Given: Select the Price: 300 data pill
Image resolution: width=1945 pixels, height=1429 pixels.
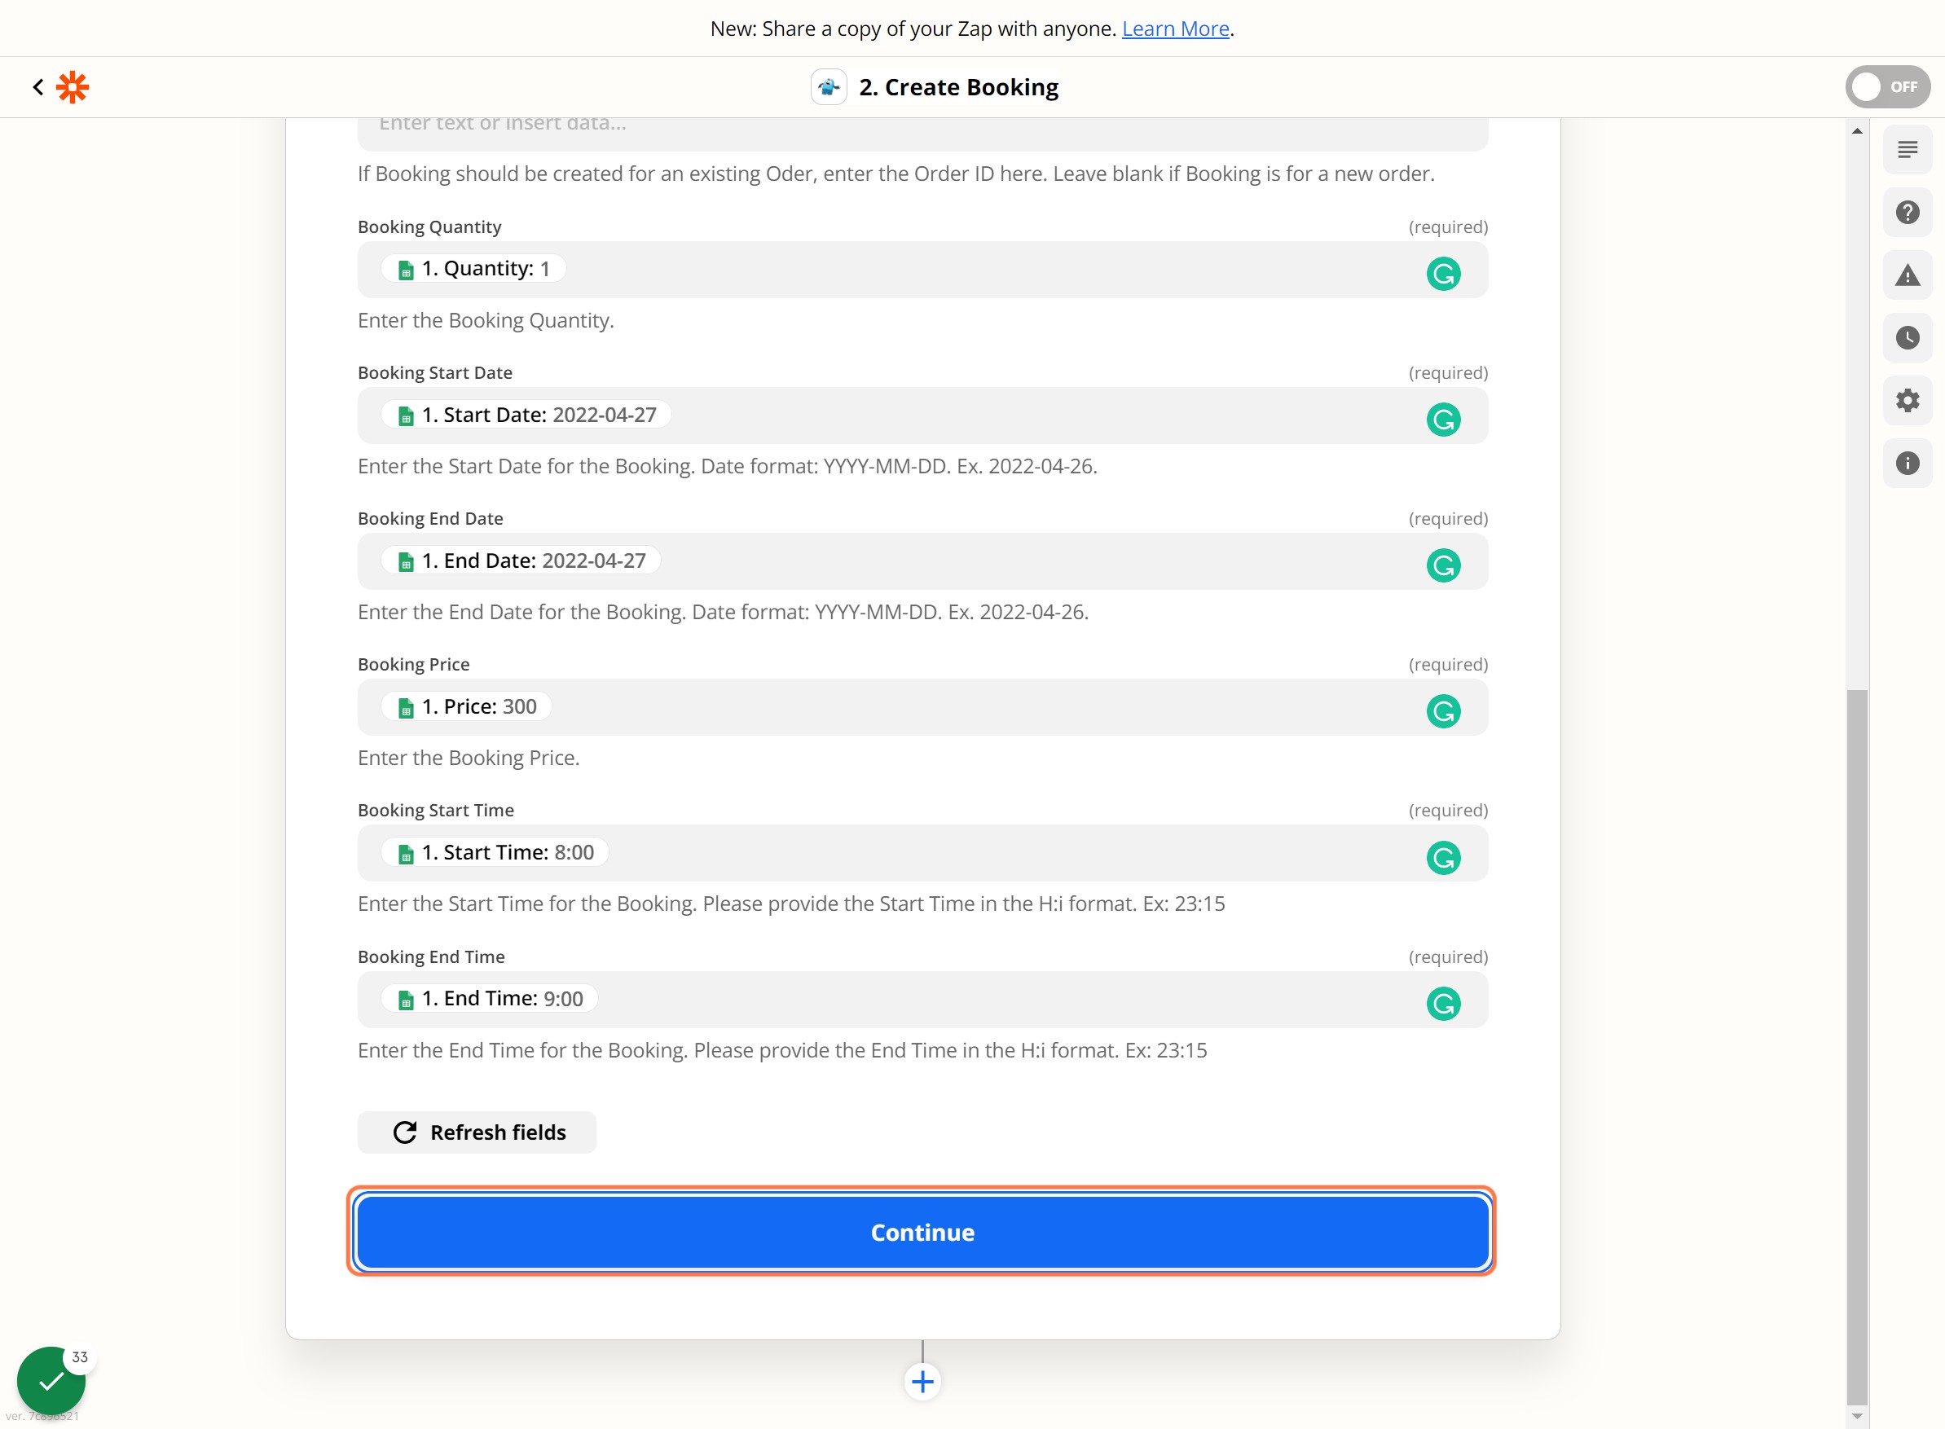Looking at the screenshot, I should coord(466,706).
